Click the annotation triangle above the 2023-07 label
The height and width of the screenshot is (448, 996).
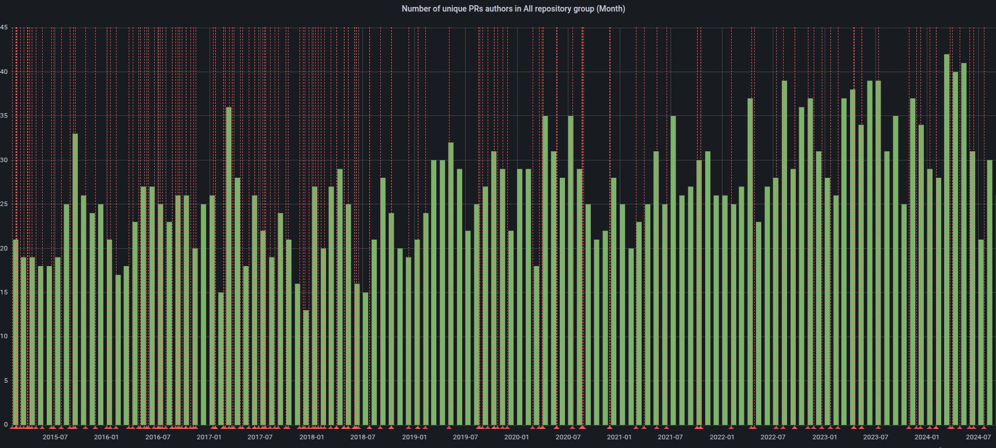tap(878, 427)
